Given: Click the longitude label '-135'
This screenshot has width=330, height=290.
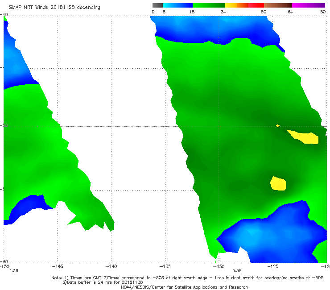Looking at the screenshot, I should tap(165, 267).
